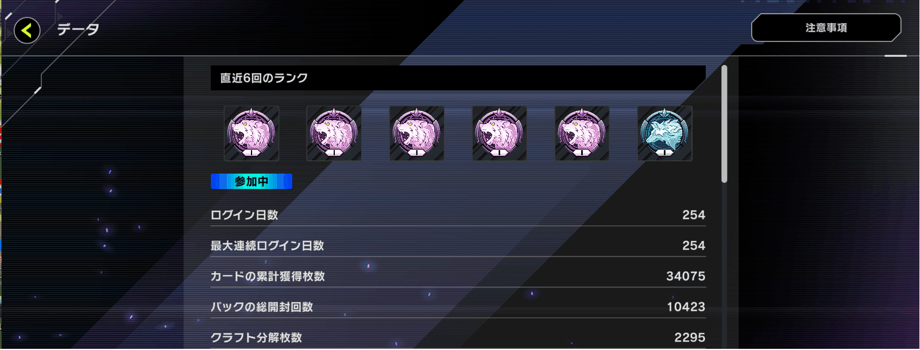
Task: Click the 34075 card count value
Action: point(686,276)
